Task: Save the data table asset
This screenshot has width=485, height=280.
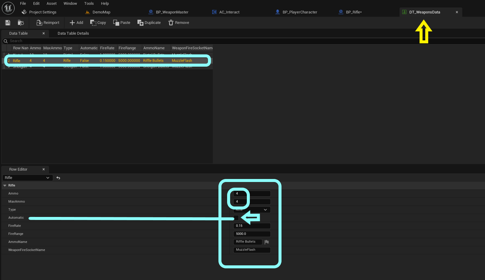Action: (8, 23)
